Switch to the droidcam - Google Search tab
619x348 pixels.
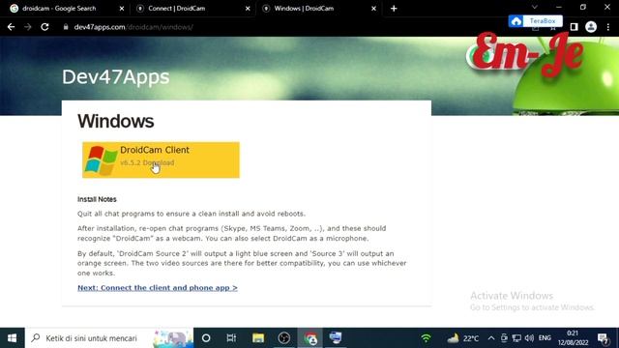coord(59,9)
